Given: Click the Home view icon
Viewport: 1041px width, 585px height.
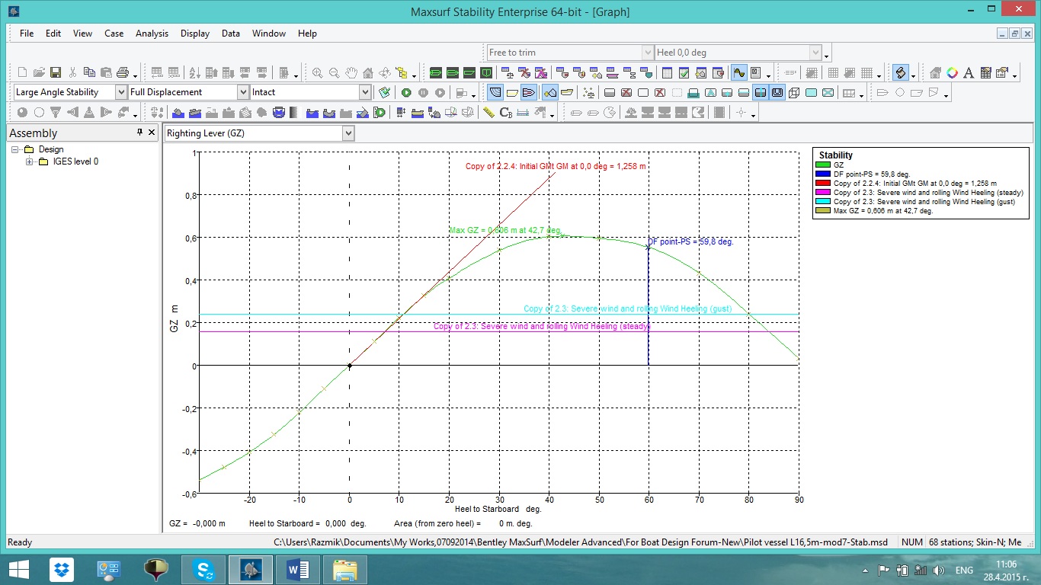Looking at the screenshot, I should pyautogui.click(x=368, y=73).
